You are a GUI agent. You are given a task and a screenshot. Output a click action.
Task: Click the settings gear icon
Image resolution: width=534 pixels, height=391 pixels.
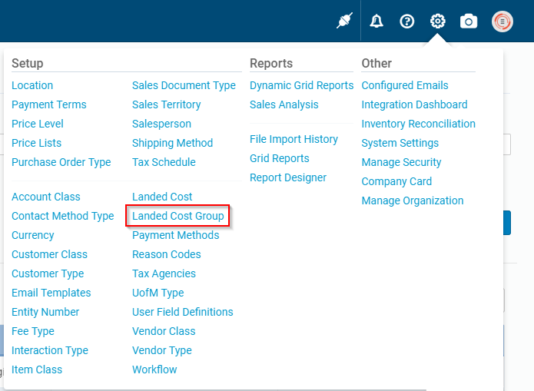[x=438, y=22]
